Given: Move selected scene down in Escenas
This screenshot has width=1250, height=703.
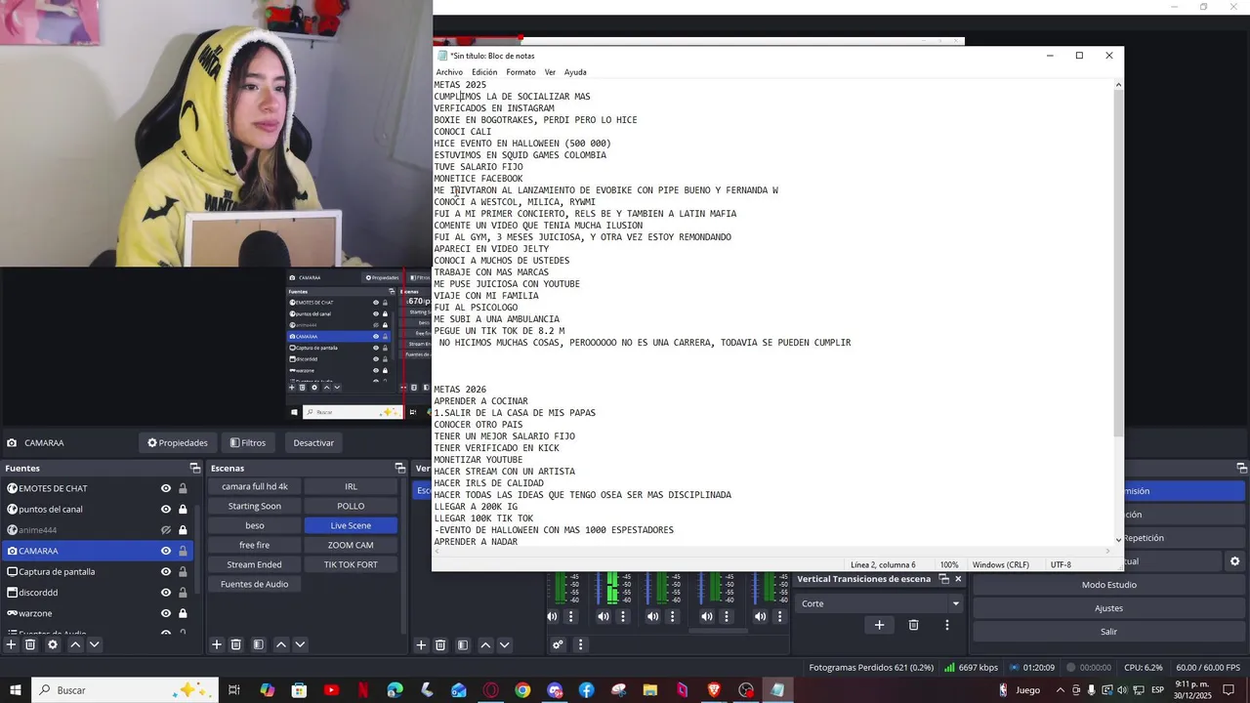Looking at the screenshot, I should [x=300, y=644].
